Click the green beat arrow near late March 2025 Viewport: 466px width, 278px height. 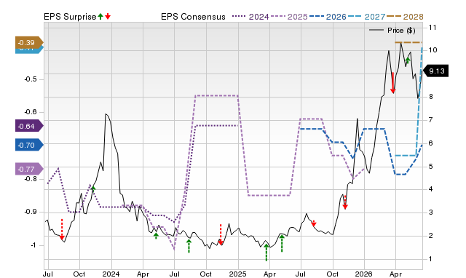(x=266, y=253)
